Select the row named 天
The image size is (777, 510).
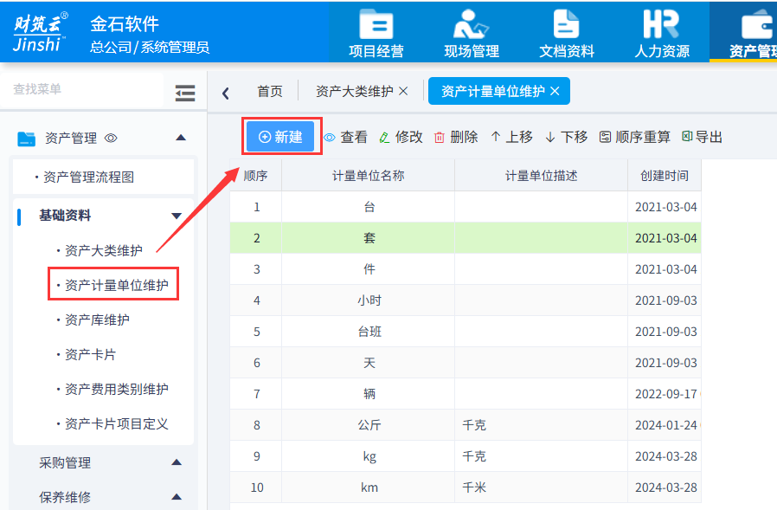click(x=466, y=363)
